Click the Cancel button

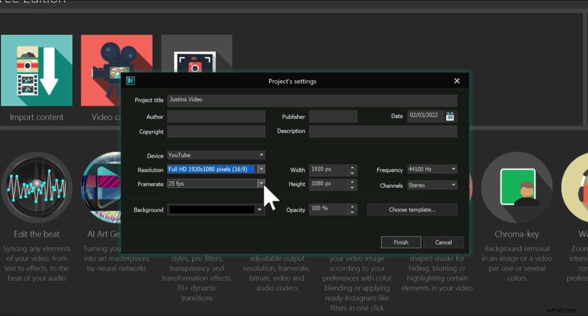coord(443,242)
